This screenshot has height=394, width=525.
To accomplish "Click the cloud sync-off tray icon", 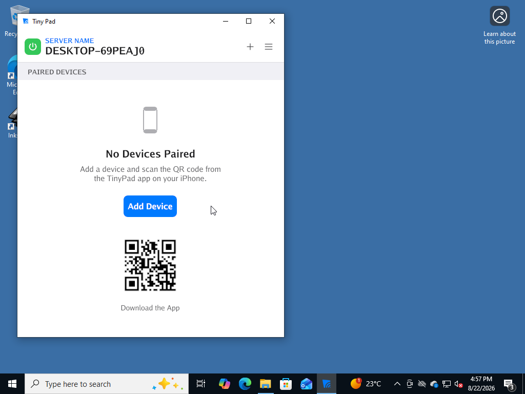I will click(x=422, y=384).
